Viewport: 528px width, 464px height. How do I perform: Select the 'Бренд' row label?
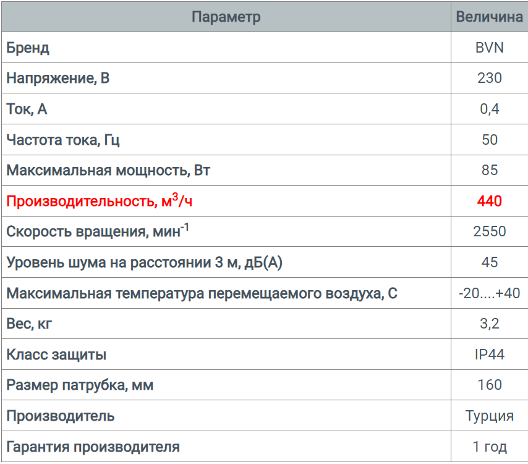pyautogui.click(x=28, y=48)
